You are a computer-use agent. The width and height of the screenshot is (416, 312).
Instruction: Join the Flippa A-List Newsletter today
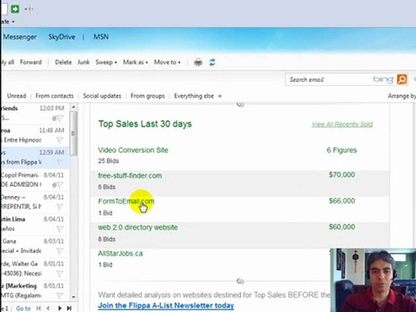pos(166,305)
